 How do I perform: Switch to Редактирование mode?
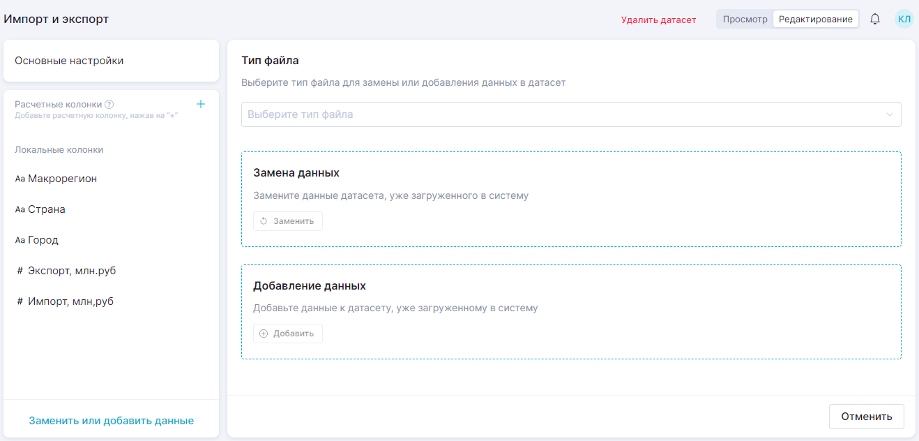pos(815,20)
